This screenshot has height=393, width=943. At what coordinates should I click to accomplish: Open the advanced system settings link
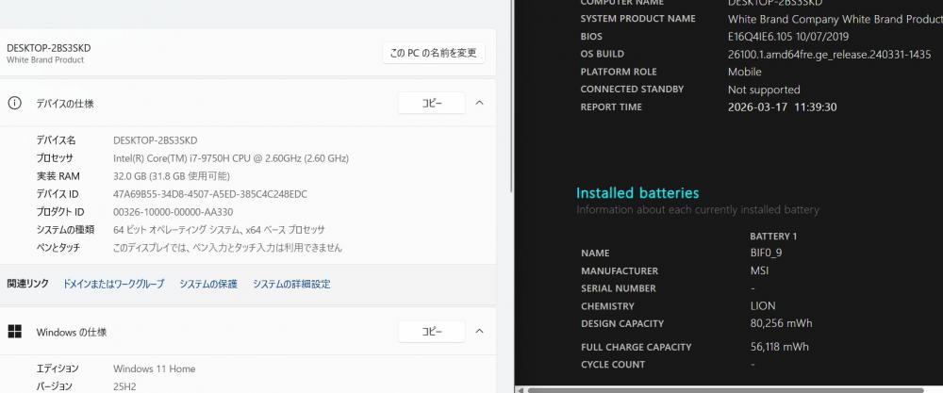pos(291,285)
